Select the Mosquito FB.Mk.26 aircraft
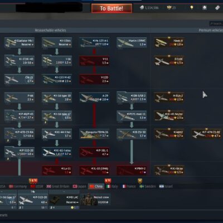Image resolution: width=223 pixels, height=223 pixels. [x=94, y=134]
